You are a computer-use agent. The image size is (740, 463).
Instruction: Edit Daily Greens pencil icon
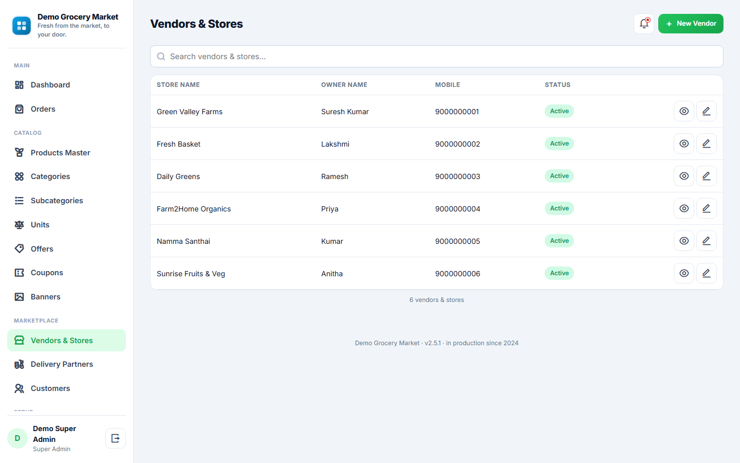pyautogui.click(x=707, y=176)
